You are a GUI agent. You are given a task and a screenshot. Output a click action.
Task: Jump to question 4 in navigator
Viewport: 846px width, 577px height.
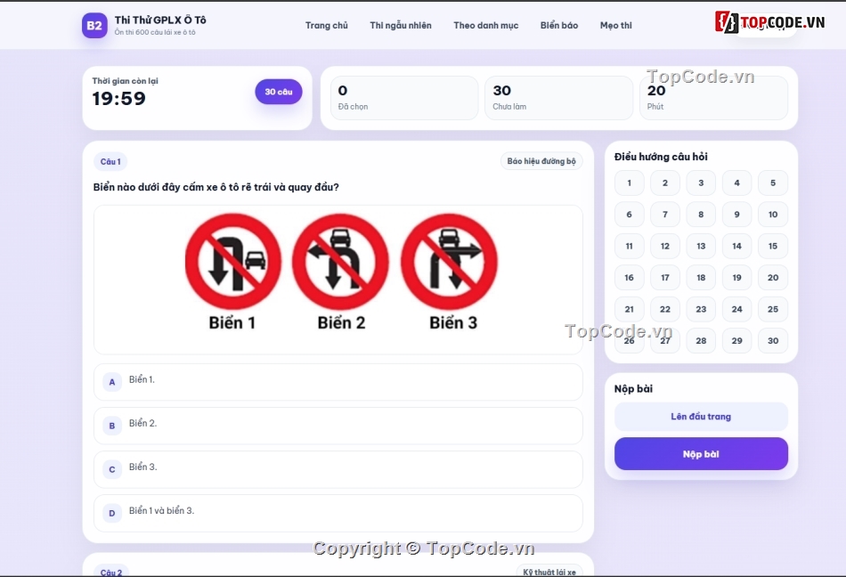[x=737, y=183]
